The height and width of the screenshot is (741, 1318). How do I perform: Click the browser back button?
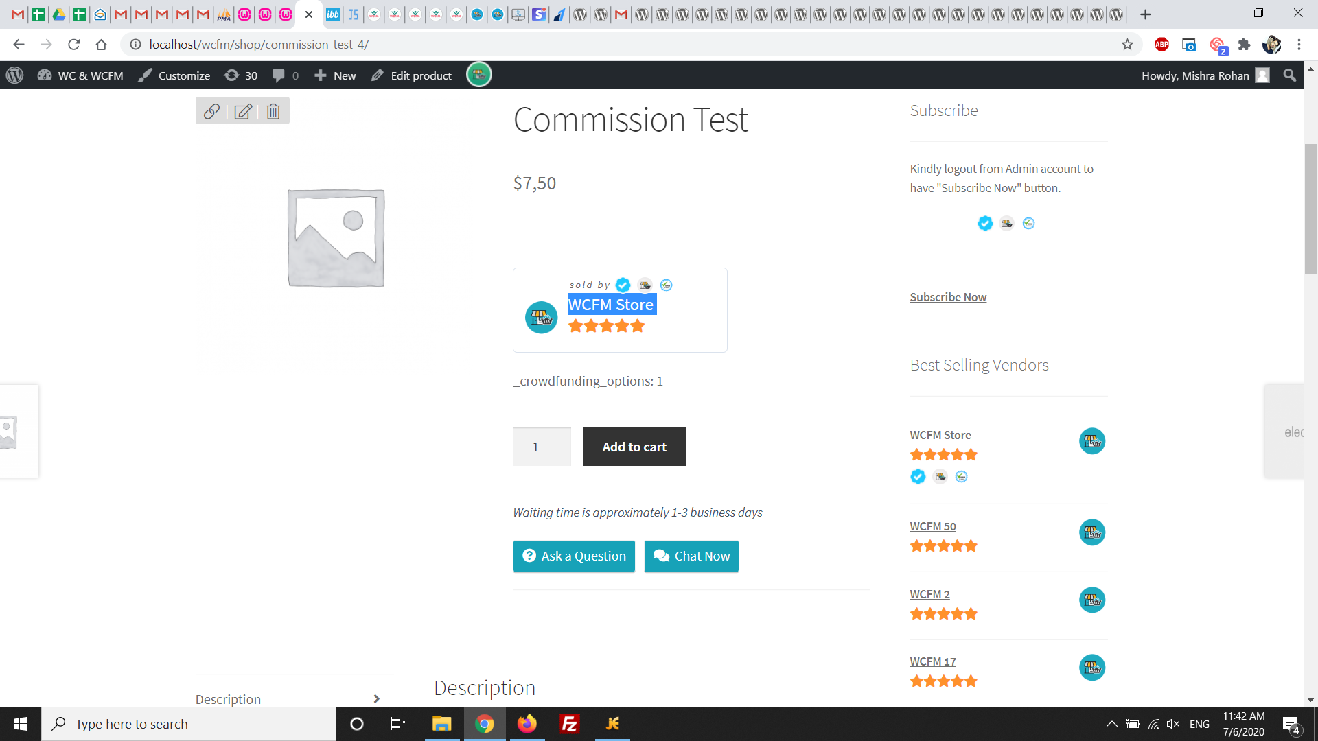click(x=19, y=45)
